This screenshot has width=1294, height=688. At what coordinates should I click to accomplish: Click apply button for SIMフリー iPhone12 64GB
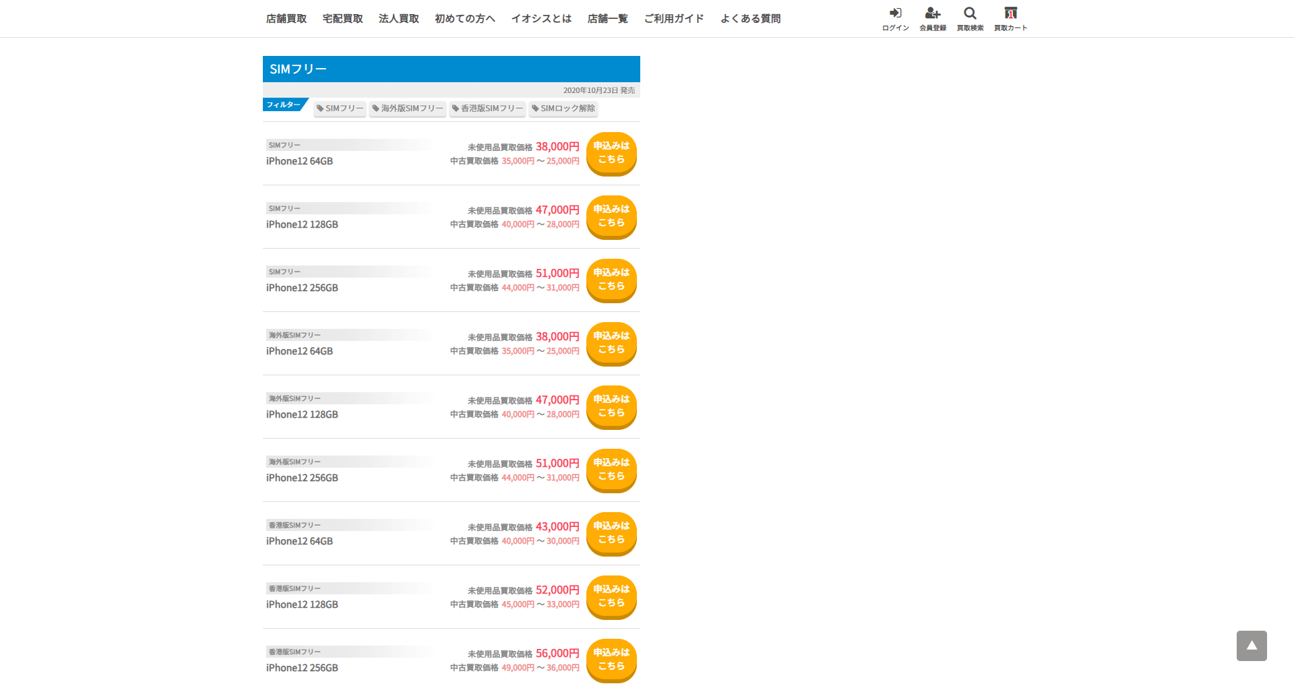coord(611,153)
